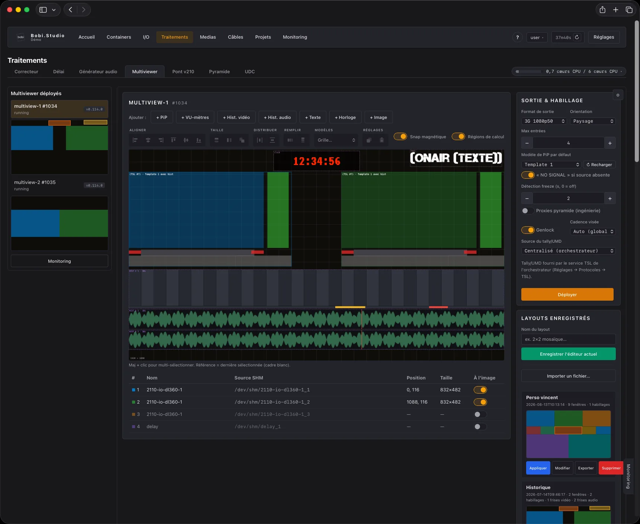Open Template 1 PiP model dropdown
Viewport: 640px width, 524px height.
pos(551,165)
